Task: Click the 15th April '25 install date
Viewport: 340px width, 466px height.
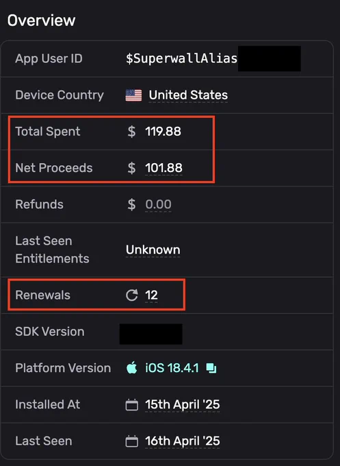Action: 183,404
